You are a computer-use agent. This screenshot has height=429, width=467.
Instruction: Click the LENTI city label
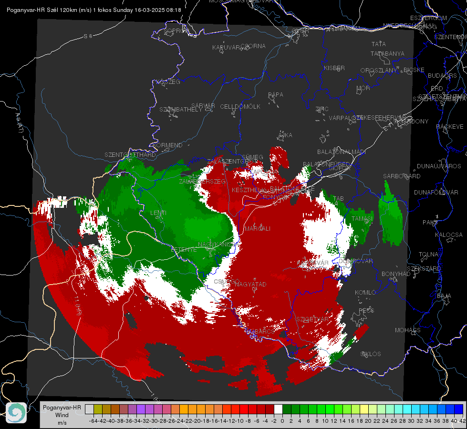158,213
